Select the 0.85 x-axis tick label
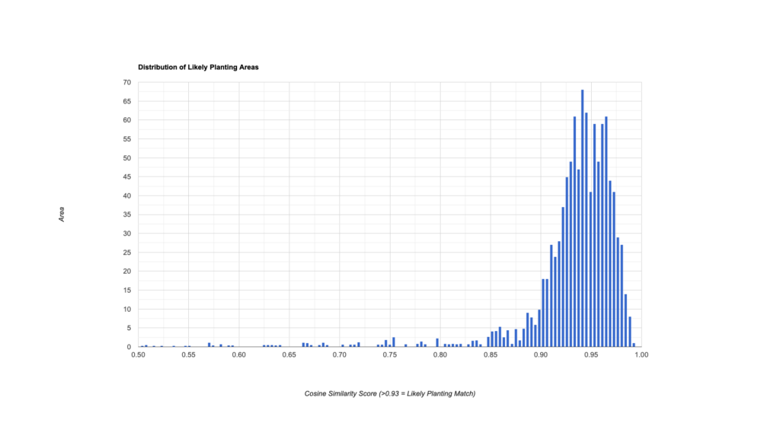 tap(490, 354)
